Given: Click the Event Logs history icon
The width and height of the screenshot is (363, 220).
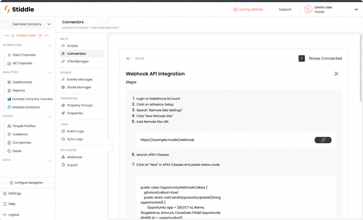Looking at the screenshot, I should (x=63, y=131).
